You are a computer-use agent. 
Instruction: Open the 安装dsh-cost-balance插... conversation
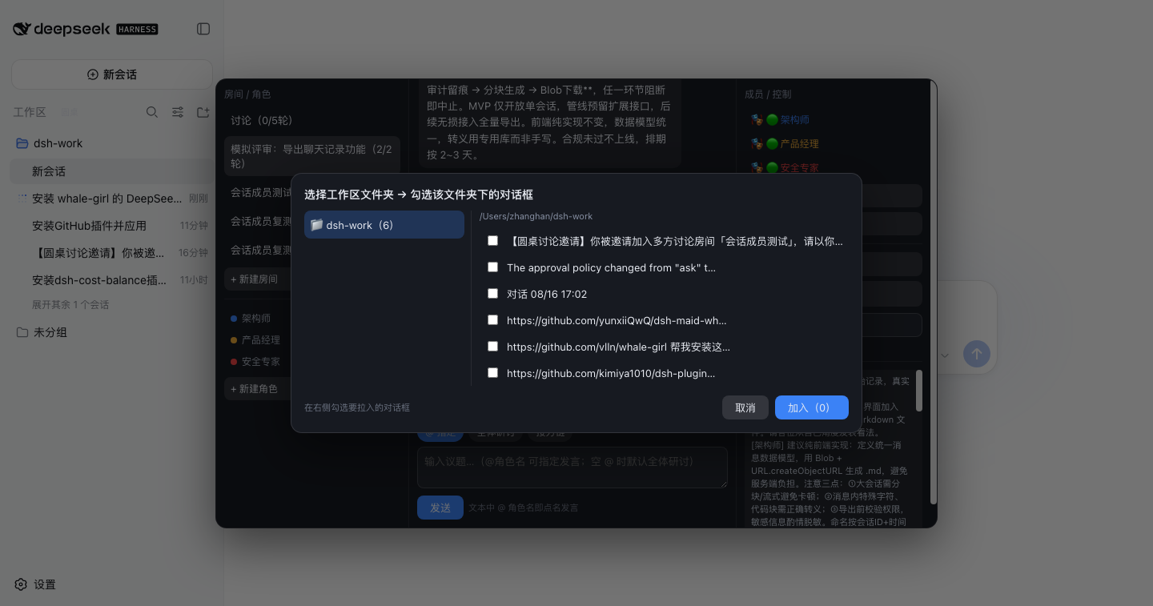pyautogui.click(x=112, y=280)
